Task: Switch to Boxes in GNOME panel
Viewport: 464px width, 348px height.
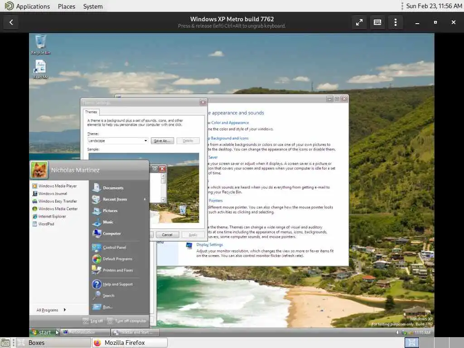Action: click(x=53, y=343)
